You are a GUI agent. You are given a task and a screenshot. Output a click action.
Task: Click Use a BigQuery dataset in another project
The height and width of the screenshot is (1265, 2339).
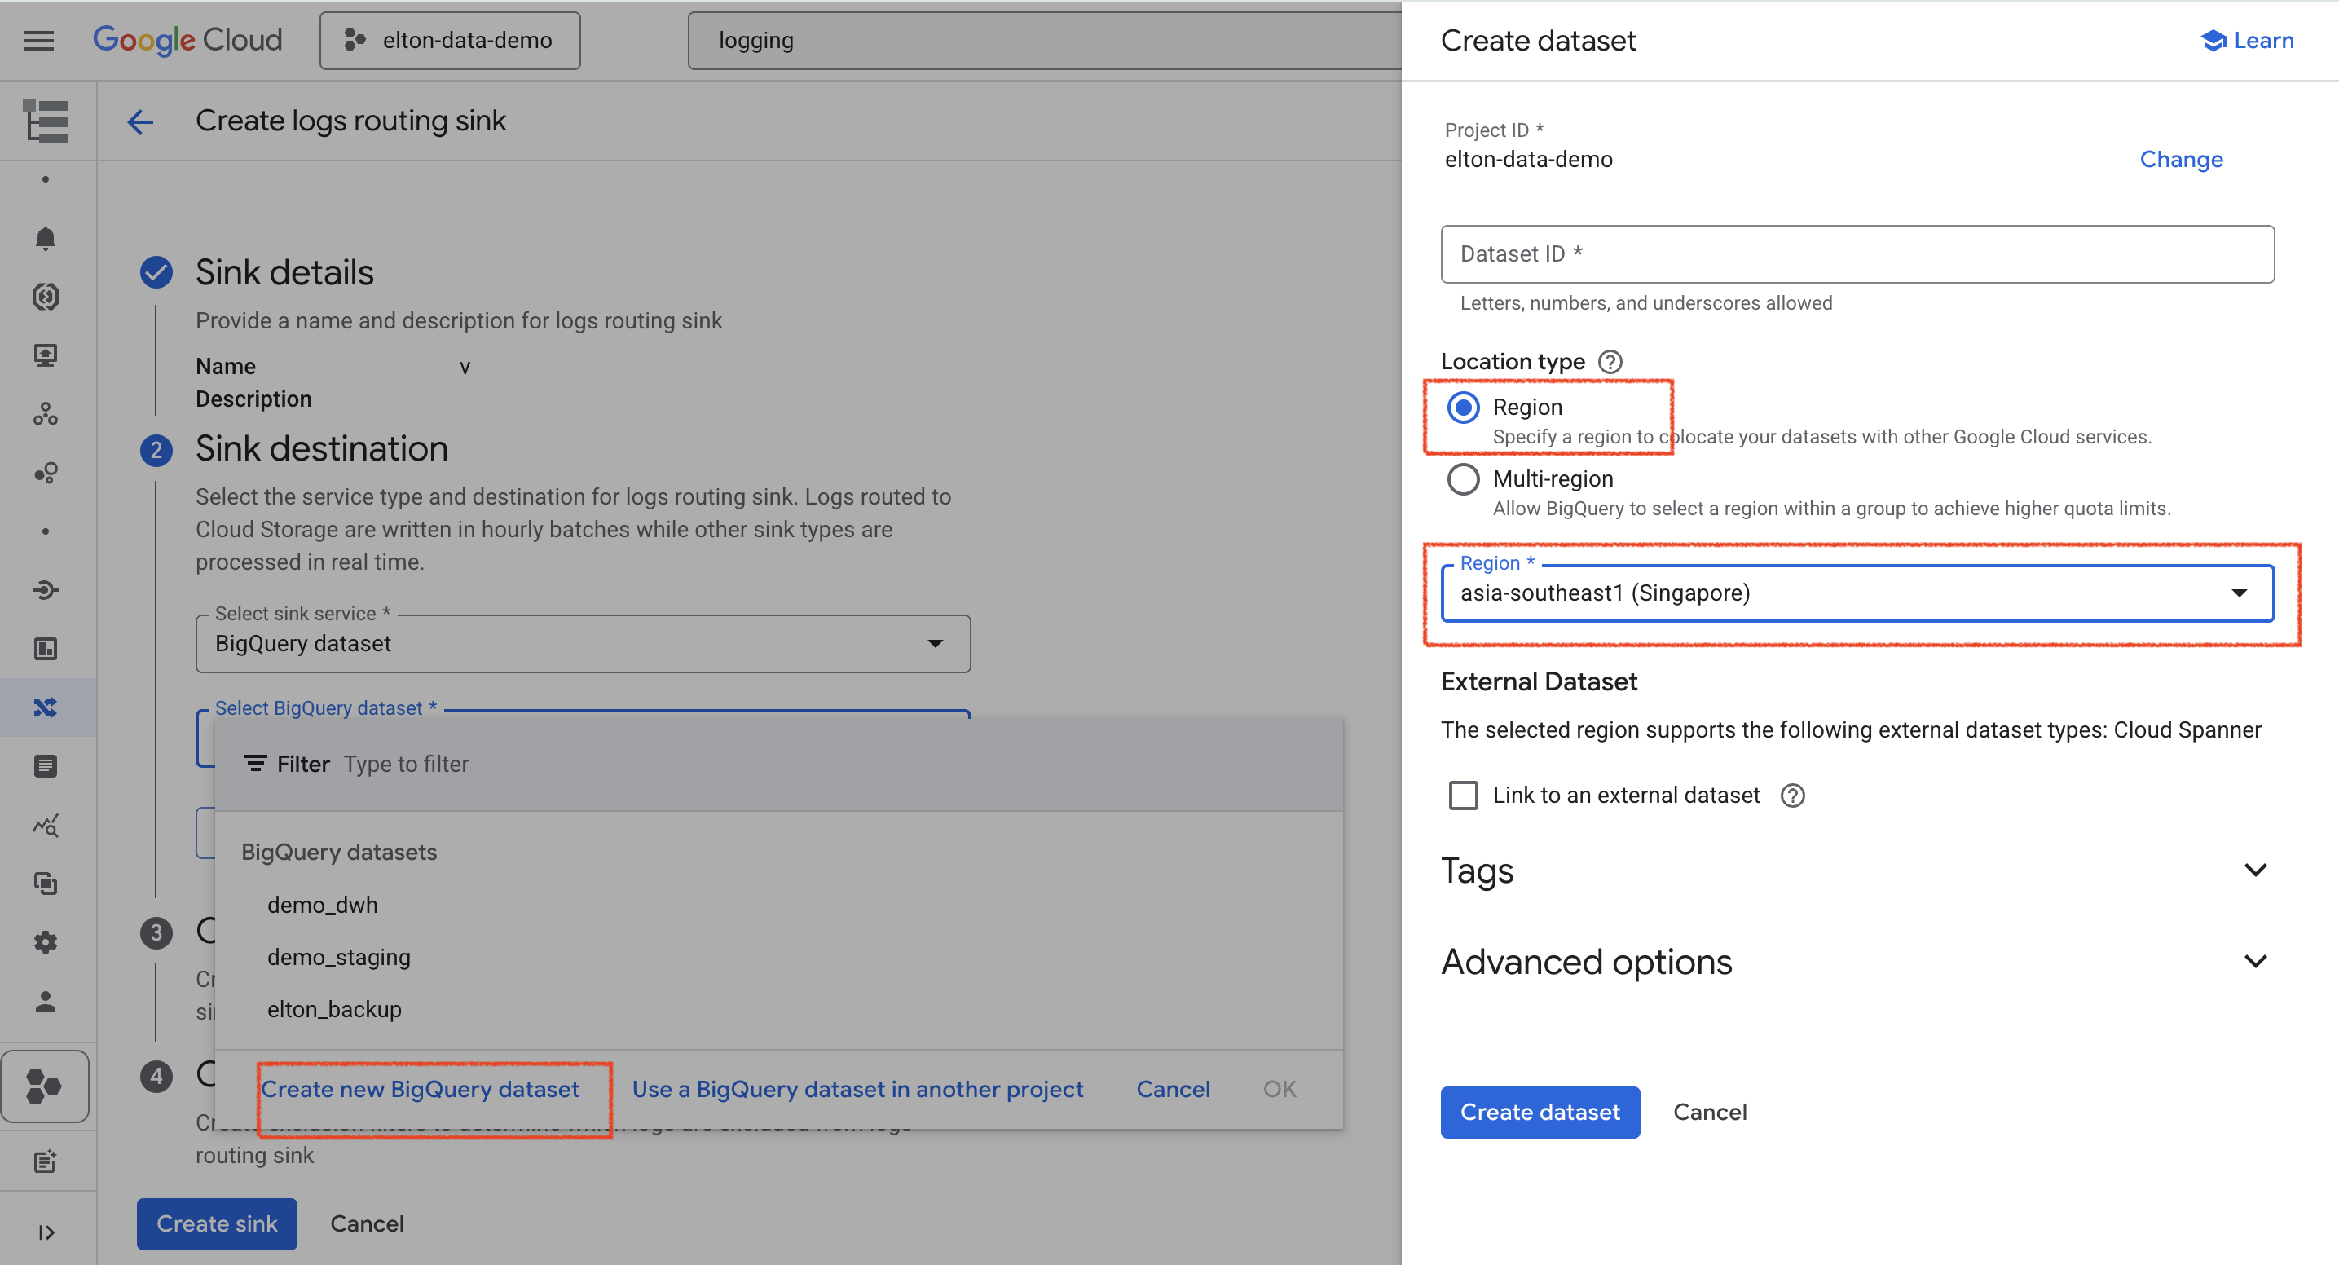coord(857,1089)
